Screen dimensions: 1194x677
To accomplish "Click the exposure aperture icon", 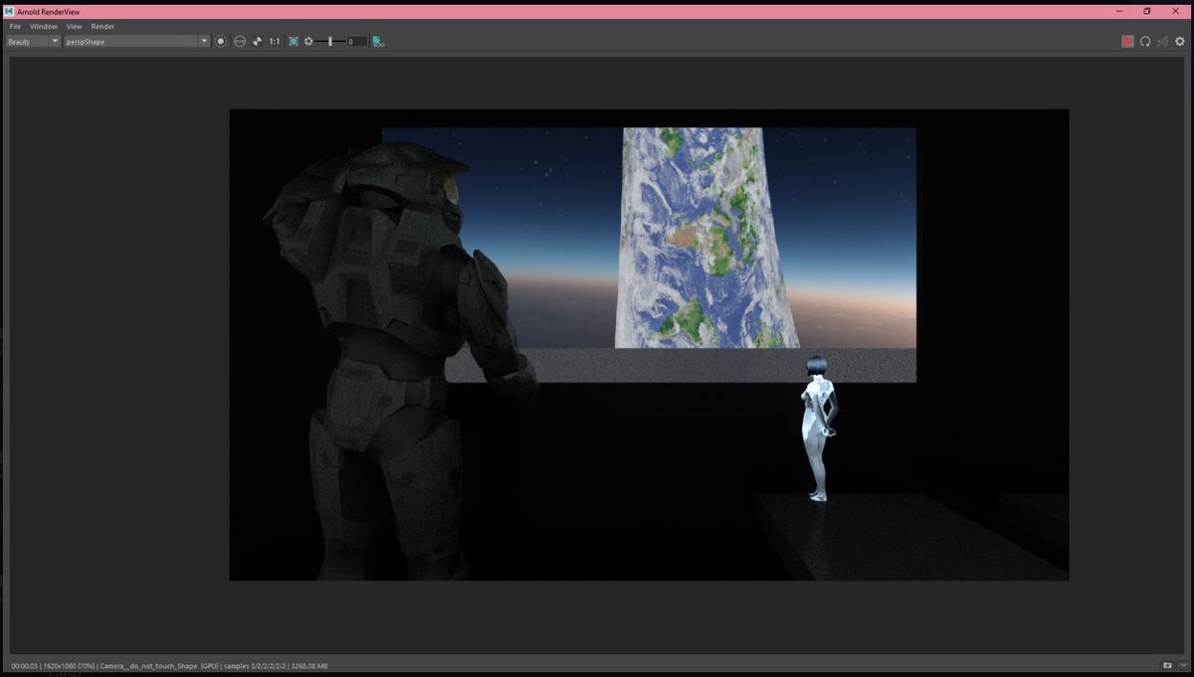I will (308, 42).
